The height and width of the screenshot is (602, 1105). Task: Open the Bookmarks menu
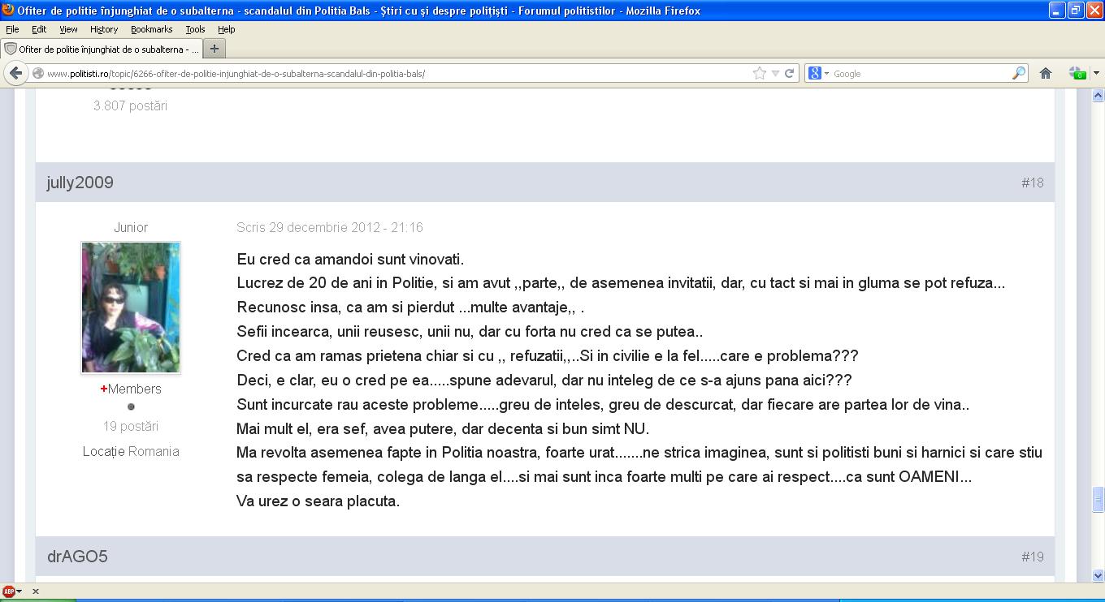point(151,29)
